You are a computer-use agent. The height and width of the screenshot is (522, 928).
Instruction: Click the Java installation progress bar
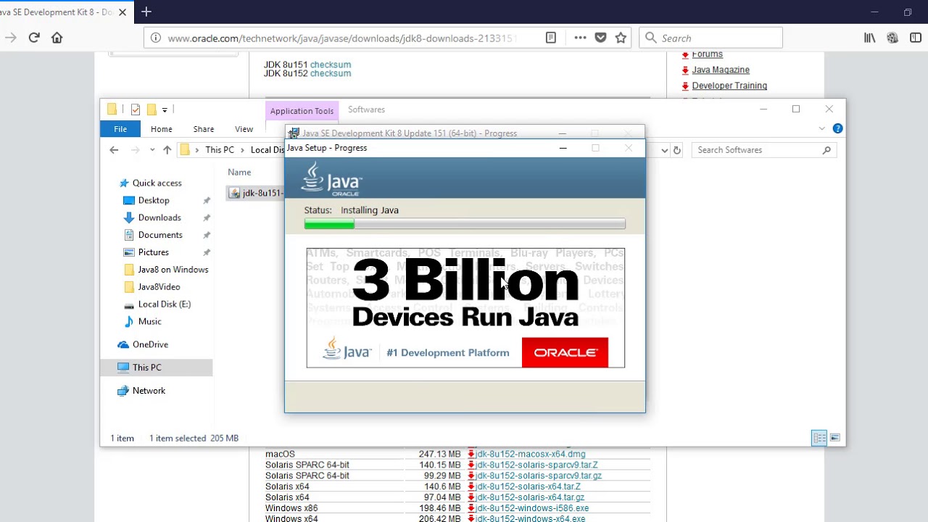(465, 225)
